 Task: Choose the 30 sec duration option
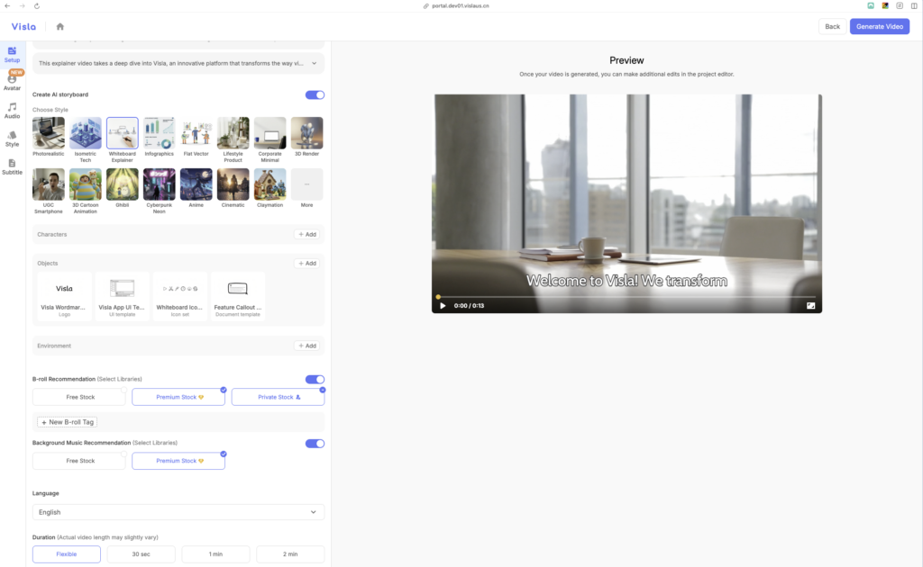coord(141,553)
